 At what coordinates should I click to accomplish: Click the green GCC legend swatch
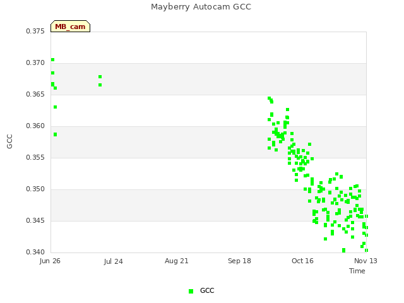coord(191,291)
